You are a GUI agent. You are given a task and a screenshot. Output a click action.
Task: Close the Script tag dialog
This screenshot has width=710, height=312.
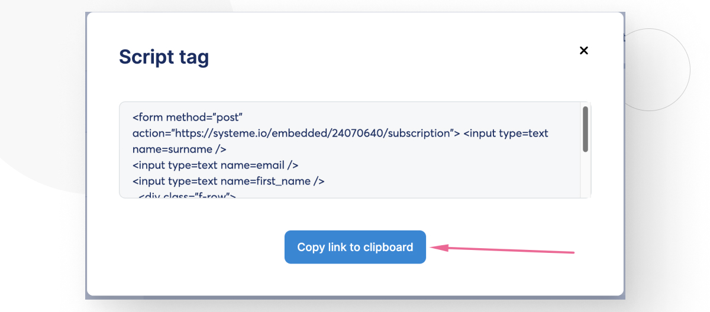point(583,51)
